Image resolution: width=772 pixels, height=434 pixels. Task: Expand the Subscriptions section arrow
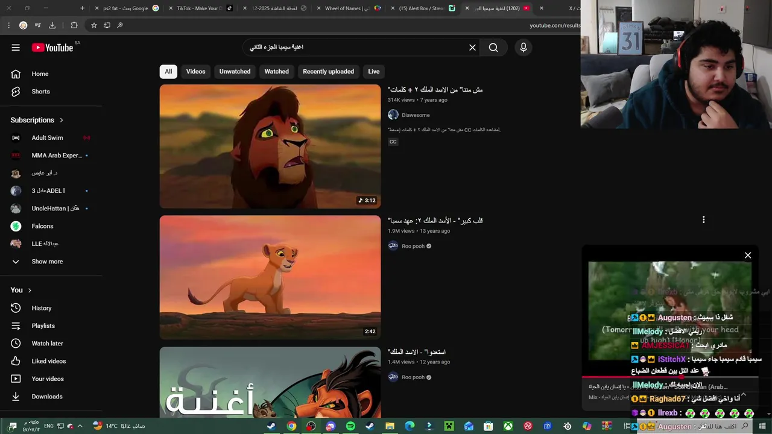tap(62, 120)
